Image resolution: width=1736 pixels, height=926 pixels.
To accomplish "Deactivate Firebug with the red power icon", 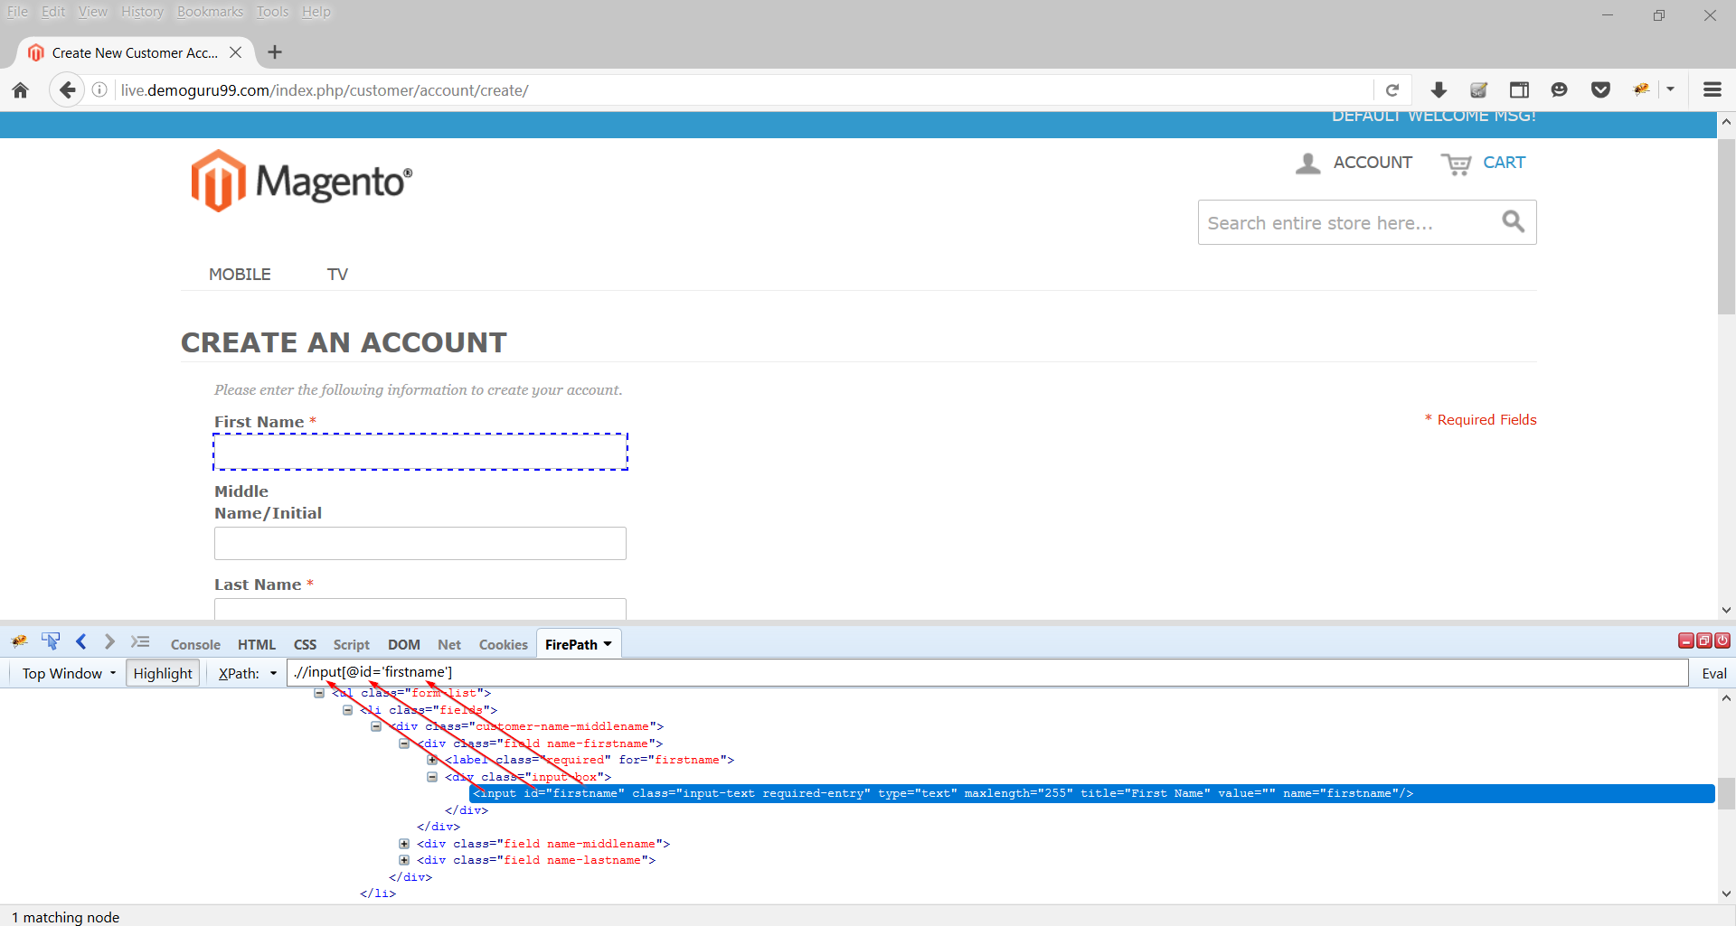I will [1722, 641].
